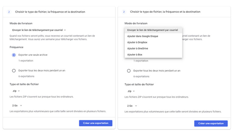
Task: Choose "Exporter tous les deux mois" in the left panel
Action: 14,71
